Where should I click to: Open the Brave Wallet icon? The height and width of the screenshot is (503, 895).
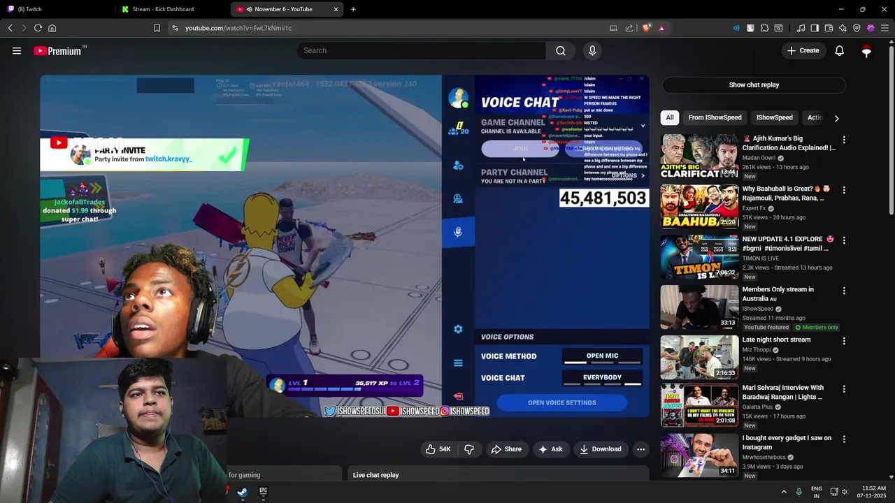[x=829, y=28]
